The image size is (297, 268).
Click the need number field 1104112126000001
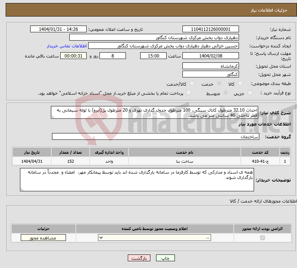(210, 29)
